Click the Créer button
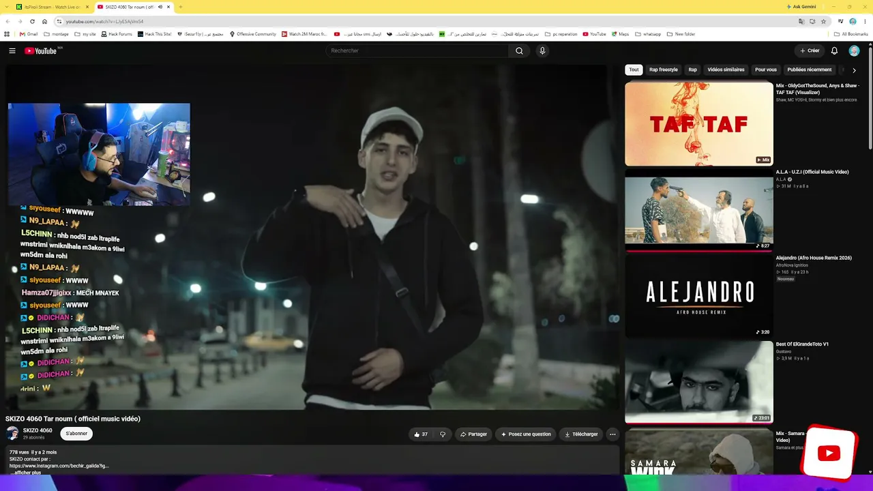The image size is (873, 491). (x=810, y=51)
